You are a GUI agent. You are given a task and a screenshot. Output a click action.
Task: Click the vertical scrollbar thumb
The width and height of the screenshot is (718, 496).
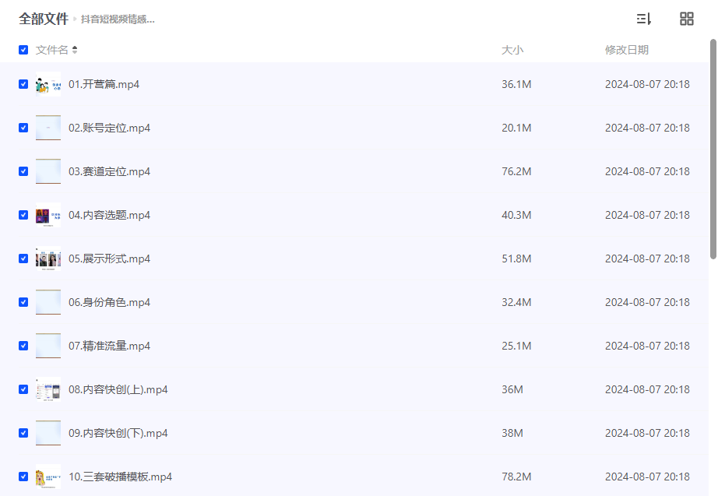713,150
